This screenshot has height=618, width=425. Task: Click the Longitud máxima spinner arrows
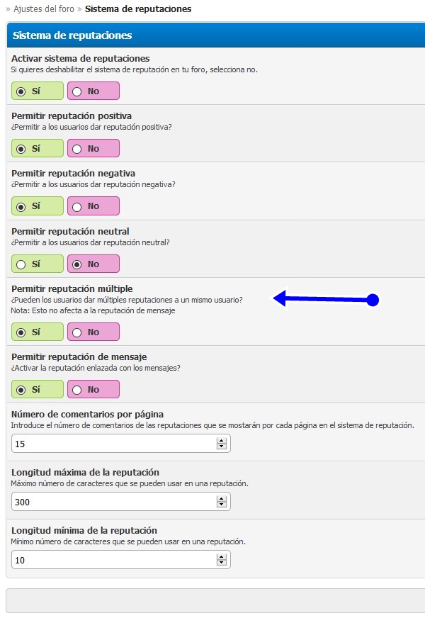[222, 502]
